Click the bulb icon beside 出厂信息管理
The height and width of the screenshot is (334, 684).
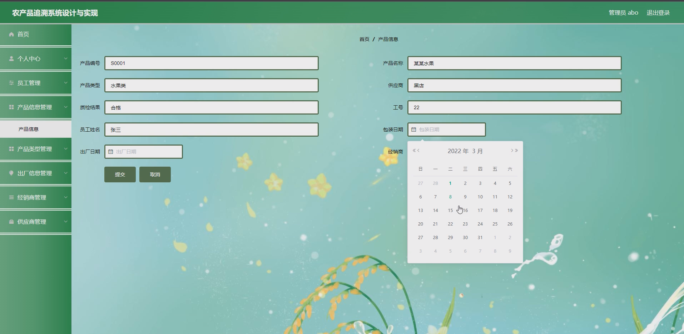[11, 173]
